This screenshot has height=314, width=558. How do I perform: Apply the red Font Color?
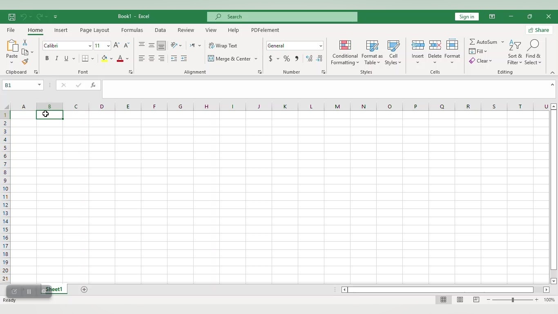point(120,58)
